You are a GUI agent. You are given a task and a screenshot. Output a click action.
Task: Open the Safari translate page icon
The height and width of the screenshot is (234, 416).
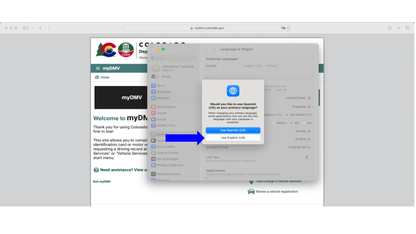pyautogui.click(x=283, y=28)
